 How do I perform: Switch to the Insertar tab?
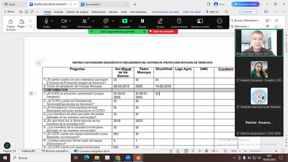coord(58,12)
